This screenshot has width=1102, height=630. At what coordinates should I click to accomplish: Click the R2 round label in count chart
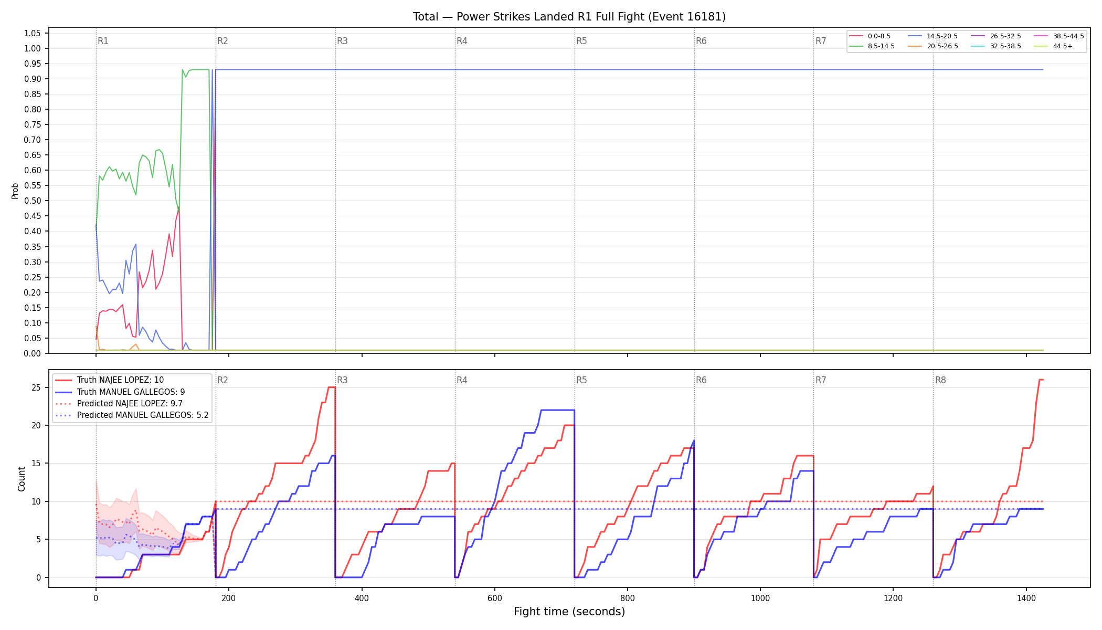point(222,380)
